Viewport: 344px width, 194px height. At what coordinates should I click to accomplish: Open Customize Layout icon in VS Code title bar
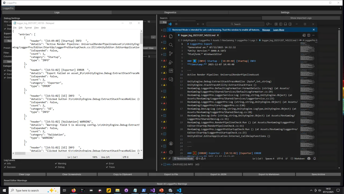[276, 24]
